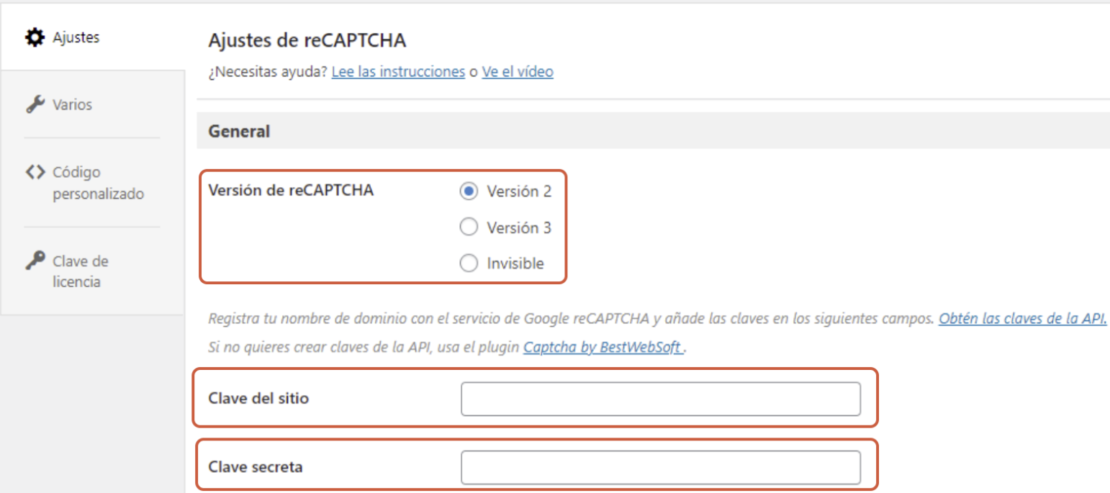
Task: Click the code brackets icon
Action: coord(34,172)
